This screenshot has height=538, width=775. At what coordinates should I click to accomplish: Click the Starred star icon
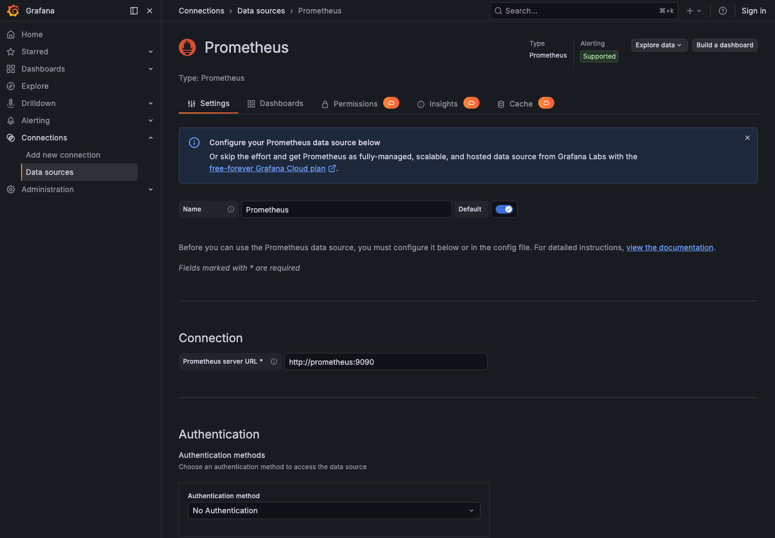pos(11,52)
